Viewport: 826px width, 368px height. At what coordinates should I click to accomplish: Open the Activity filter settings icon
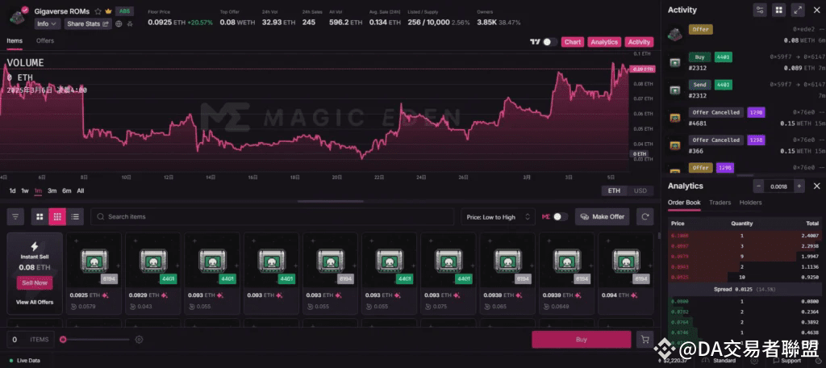[x=760, y=10]
